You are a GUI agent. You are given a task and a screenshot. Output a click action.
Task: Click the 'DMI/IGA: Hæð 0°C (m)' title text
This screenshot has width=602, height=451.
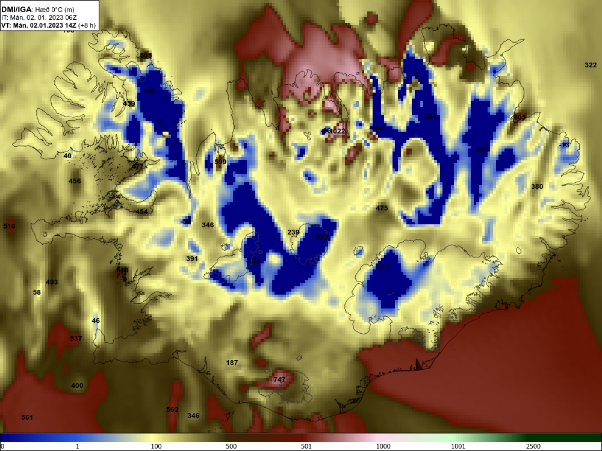(x=37, y=10)
